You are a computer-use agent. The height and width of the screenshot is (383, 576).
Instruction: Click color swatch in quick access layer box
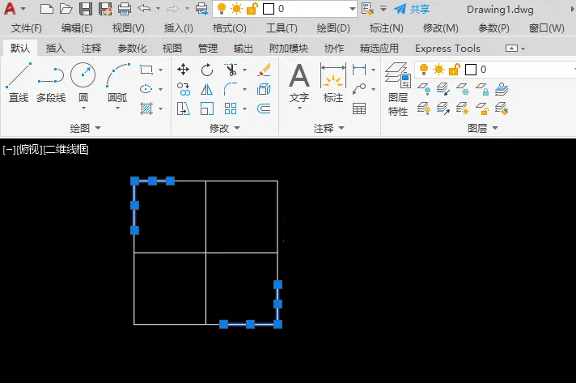click(x=269, y=9)
